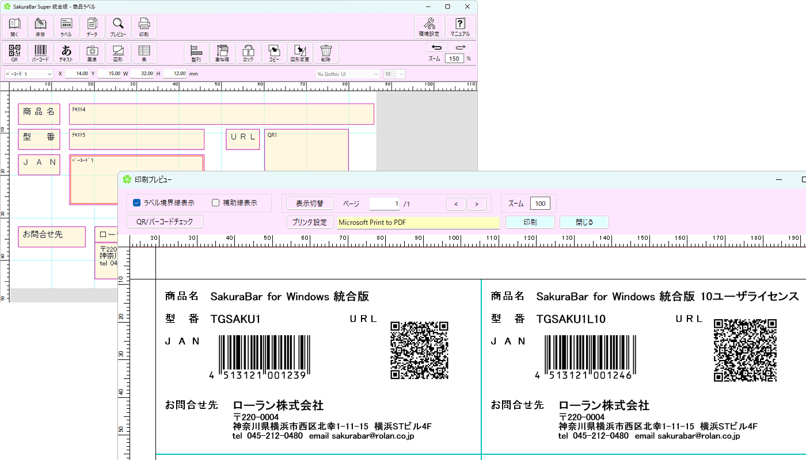Click the 削除 trash can icon
The image size is (806, 460).
point(326,52)
